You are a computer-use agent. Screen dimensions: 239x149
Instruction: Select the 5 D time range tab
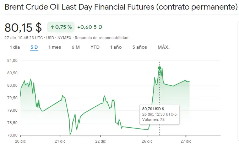tap(34, 47)
